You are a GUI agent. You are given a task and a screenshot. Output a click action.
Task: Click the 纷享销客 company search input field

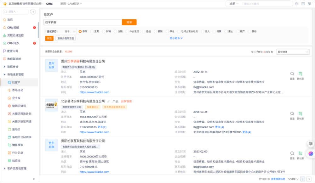click(83, 22)
